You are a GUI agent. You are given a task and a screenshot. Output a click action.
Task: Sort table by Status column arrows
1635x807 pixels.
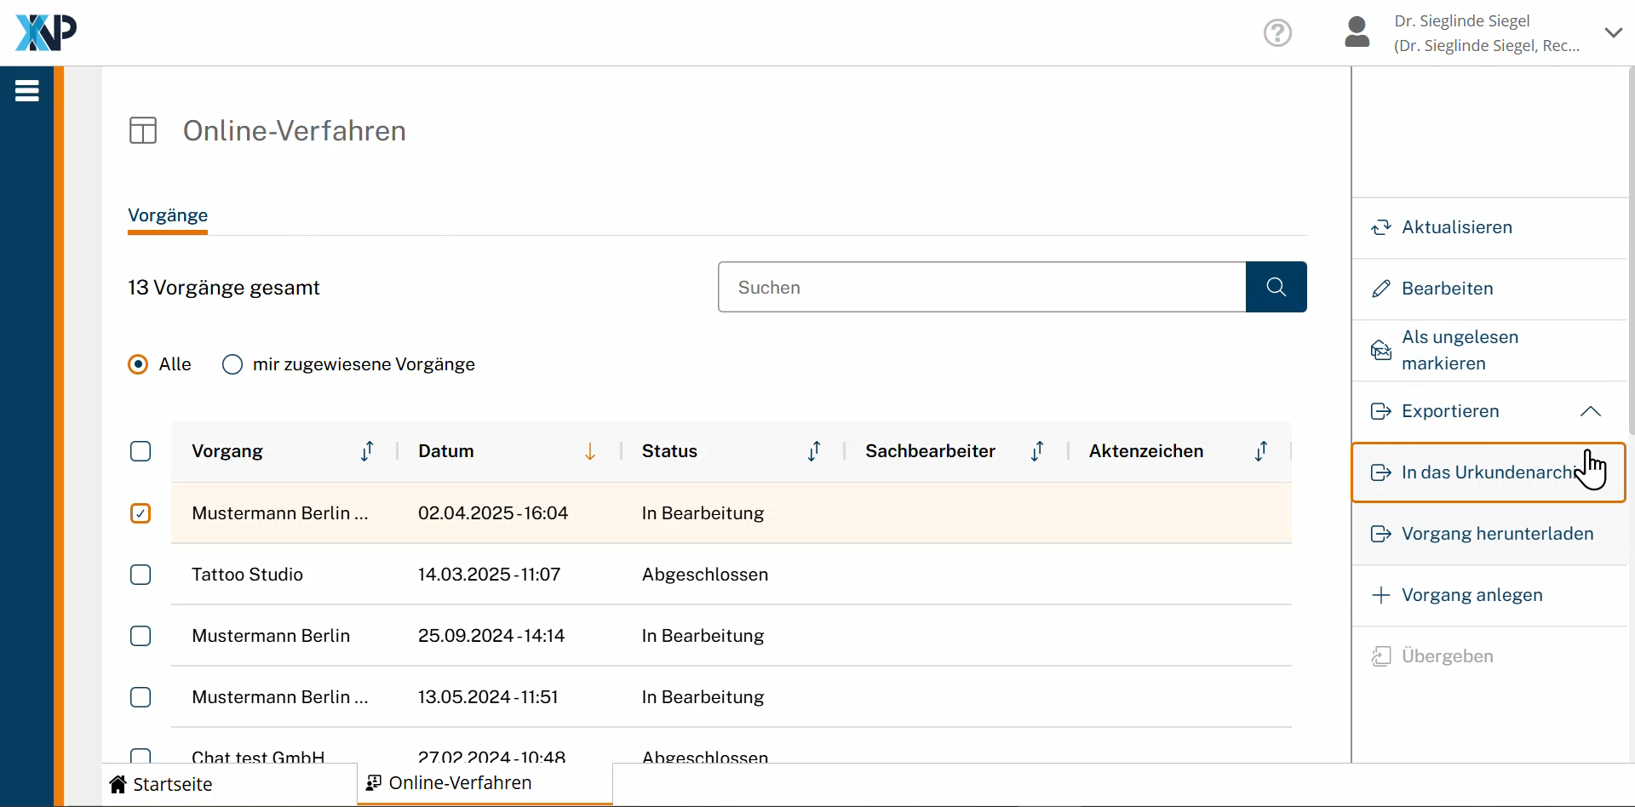(x=814, y=451)
